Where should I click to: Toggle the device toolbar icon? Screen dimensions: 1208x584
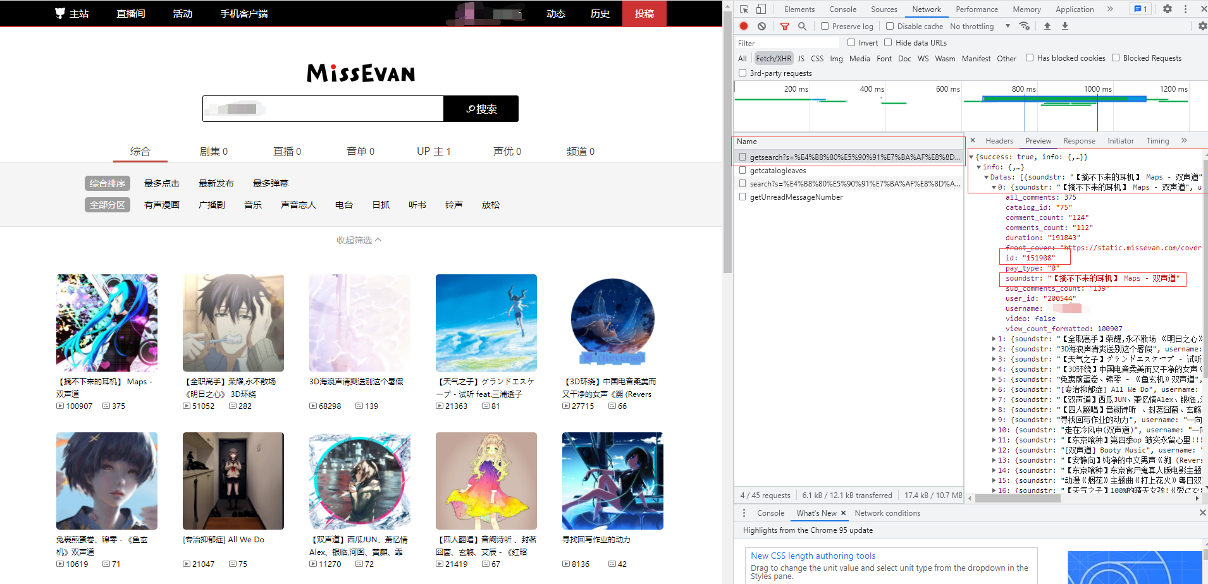pyautogui.click(x=761, y=9)
